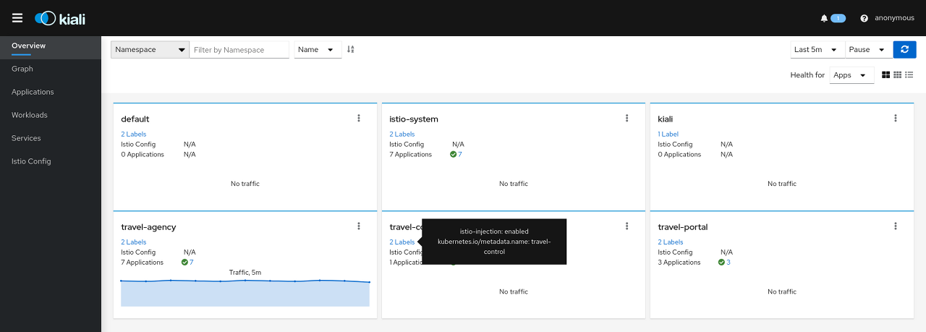This screenshot has width=926, height=332.
Task: Click '3 Applications' text in travel-portal card
Action: point(679,262)
